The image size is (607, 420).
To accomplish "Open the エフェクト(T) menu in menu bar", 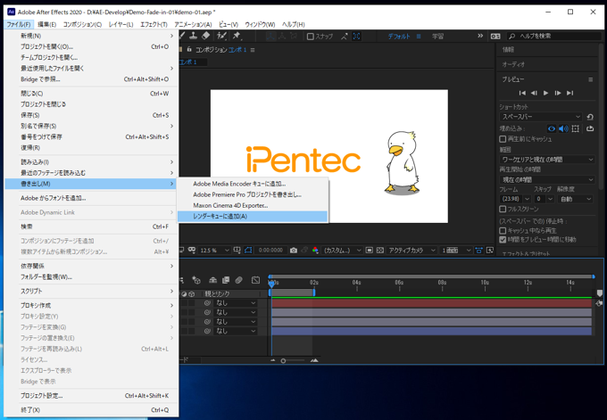I will pos(154,24).
